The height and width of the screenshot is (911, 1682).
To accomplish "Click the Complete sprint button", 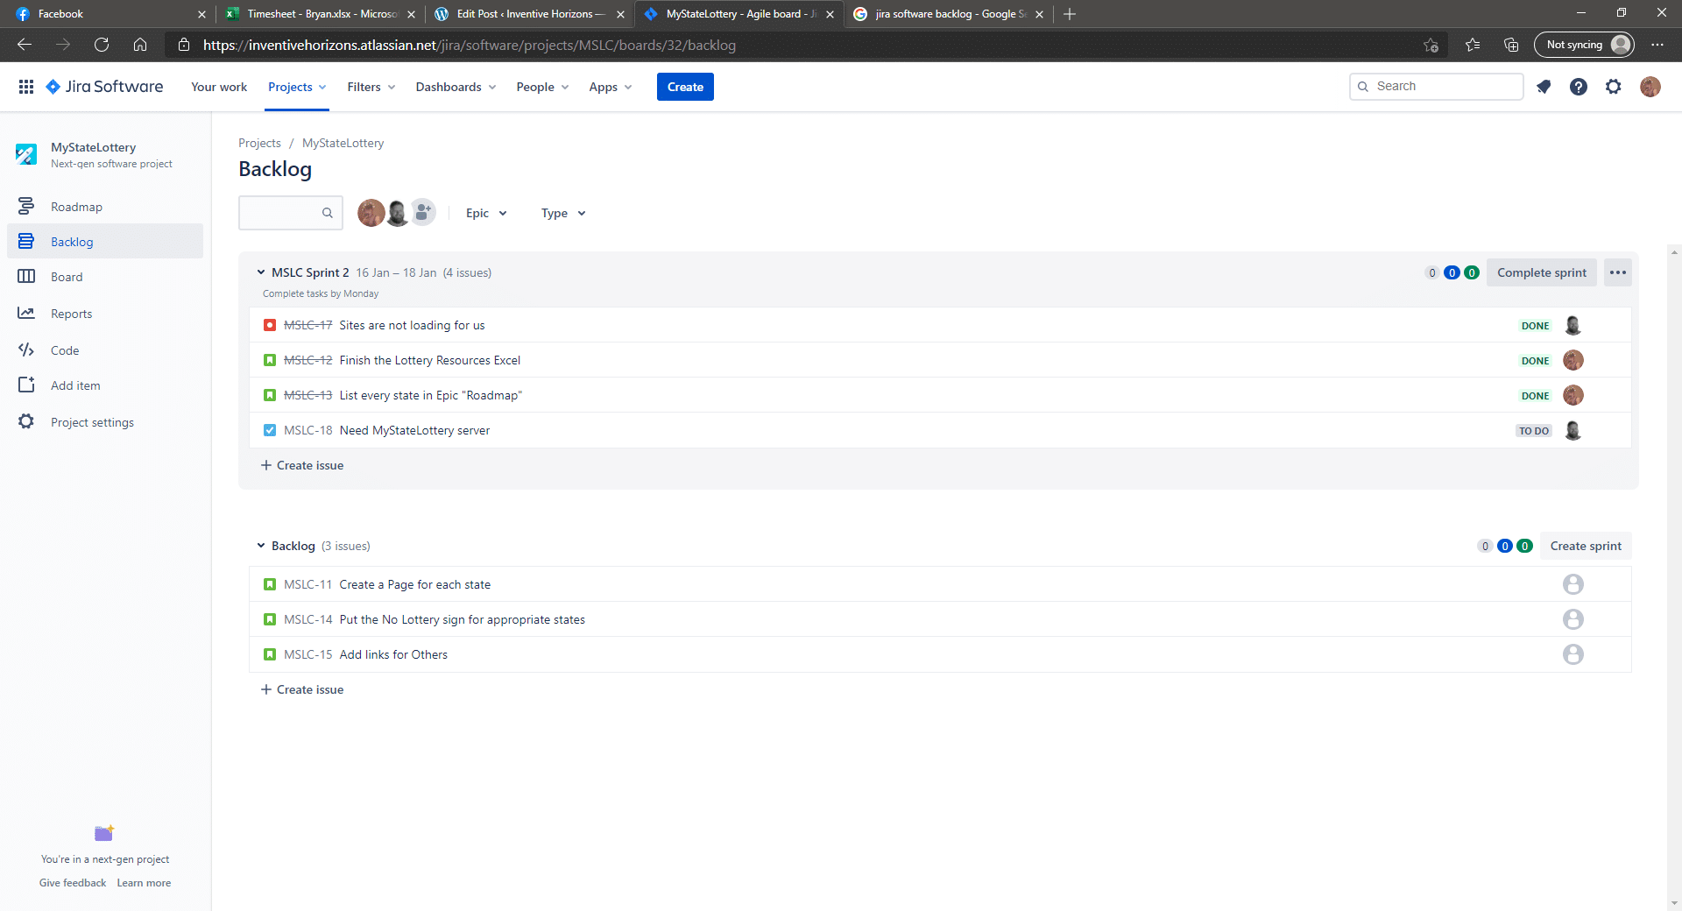I will coord(1541,272).
